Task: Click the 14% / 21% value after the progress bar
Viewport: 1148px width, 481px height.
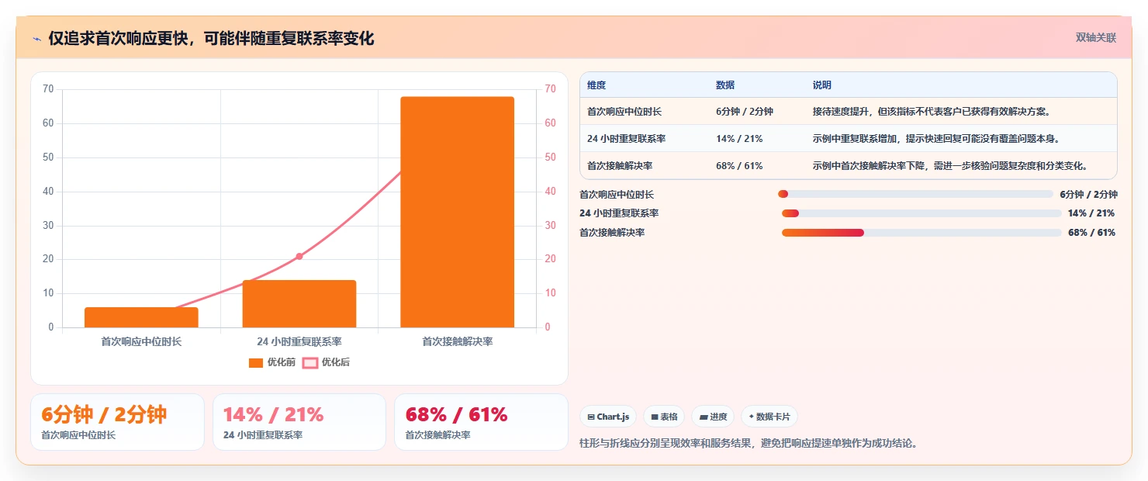Action: pyautogui.click(x=1091, y=213)
